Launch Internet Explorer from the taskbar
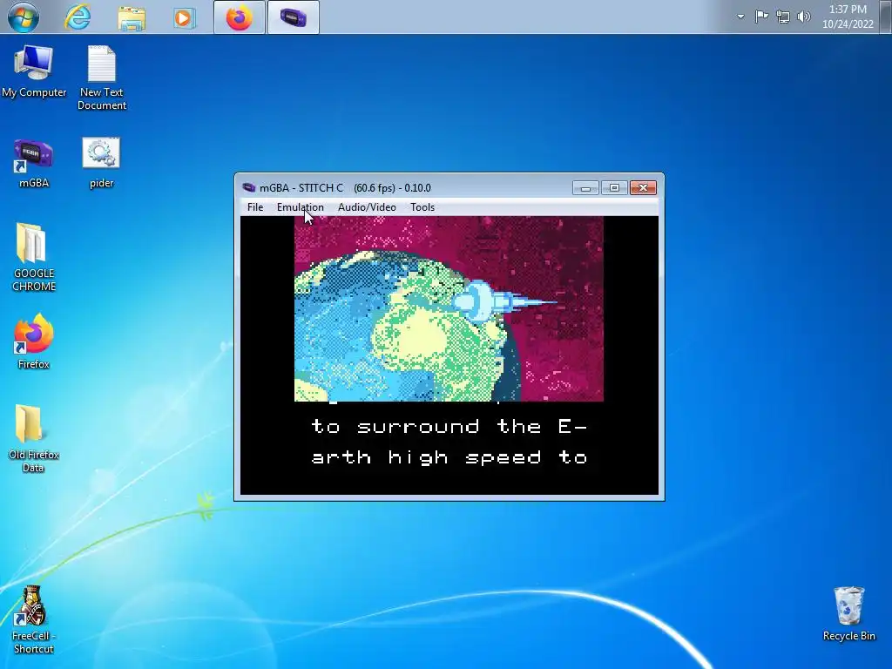The height and width of the screenshot is (669, 892). [x=78, y=17]
